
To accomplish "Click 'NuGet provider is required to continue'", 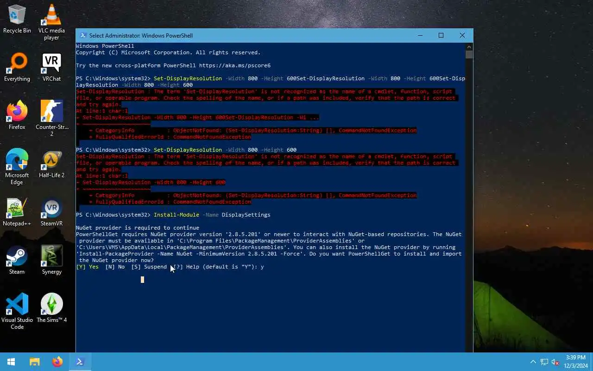I will tap(138, 228).
